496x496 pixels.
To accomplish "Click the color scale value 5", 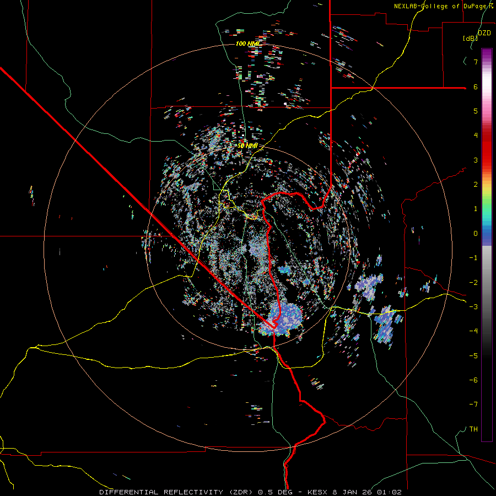I will tap(476, 111).
